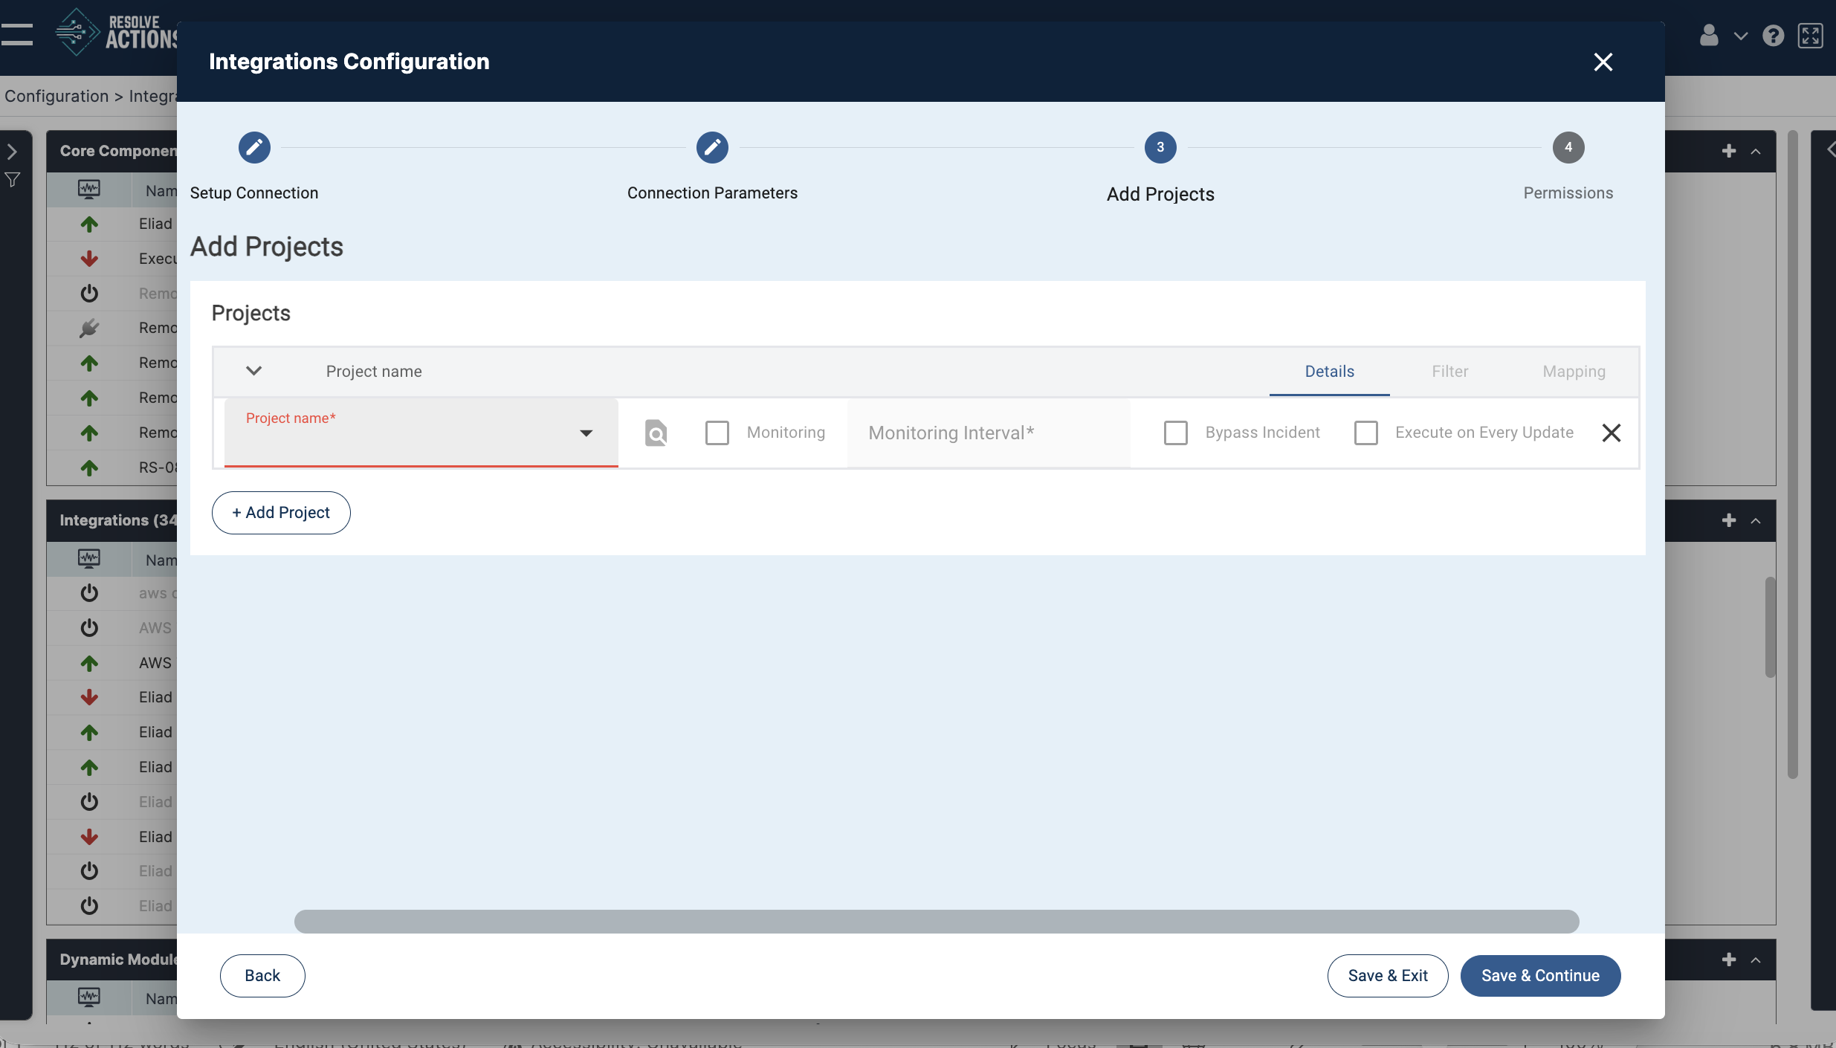
Task: Open the user account dropdown arrow
Action: pos(1740,36)
